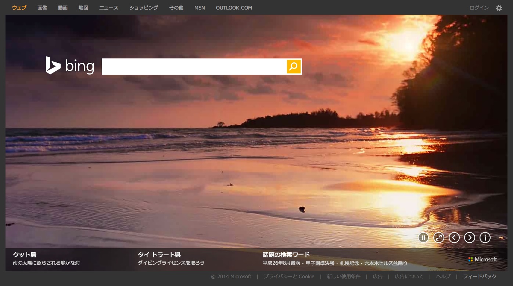Open the タイ トラート県 caption link
513x286 pixels.
click(x=159, y=255)
